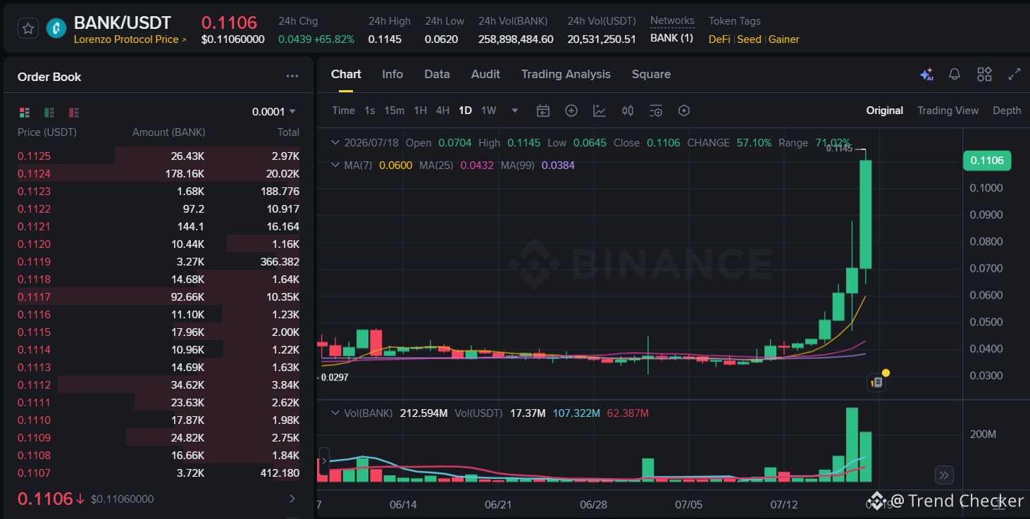1030x519 pixels.
Task: Expand the side panel arrow by volume chart
Action: click(324, 461)
